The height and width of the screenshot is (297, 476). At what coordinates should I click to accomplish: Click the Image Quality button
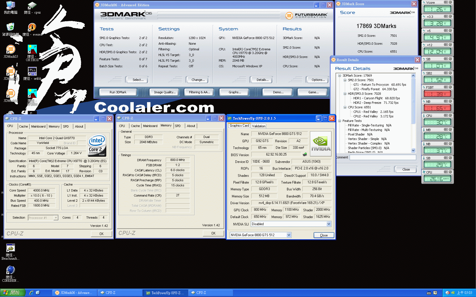[165, 92]
